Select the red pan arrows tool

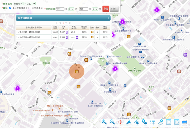(x=120, y=122)
